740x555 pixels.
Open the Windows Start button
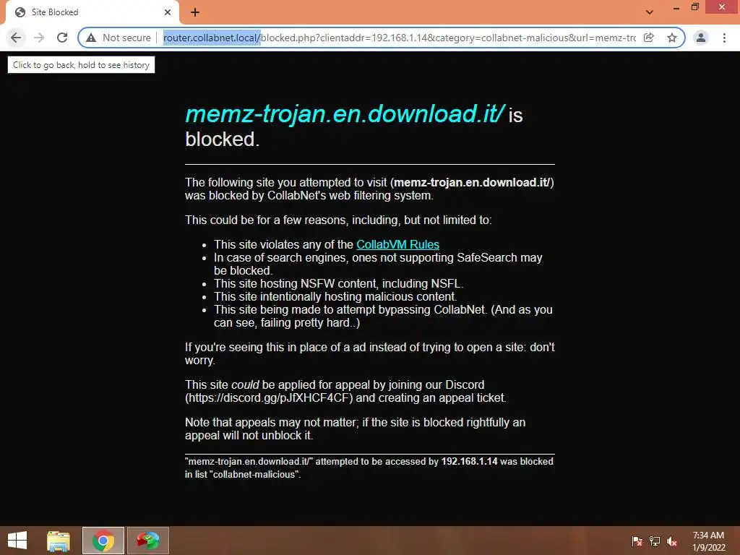click(x=17, y=541)
